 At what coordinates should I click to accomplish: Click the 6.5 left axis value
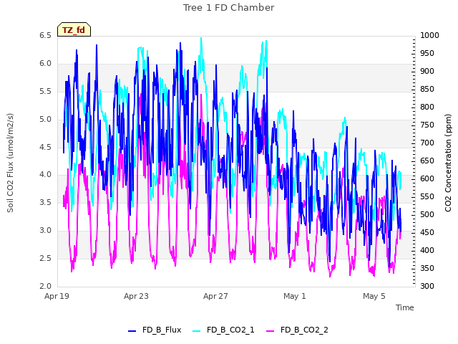pos(45,35)
